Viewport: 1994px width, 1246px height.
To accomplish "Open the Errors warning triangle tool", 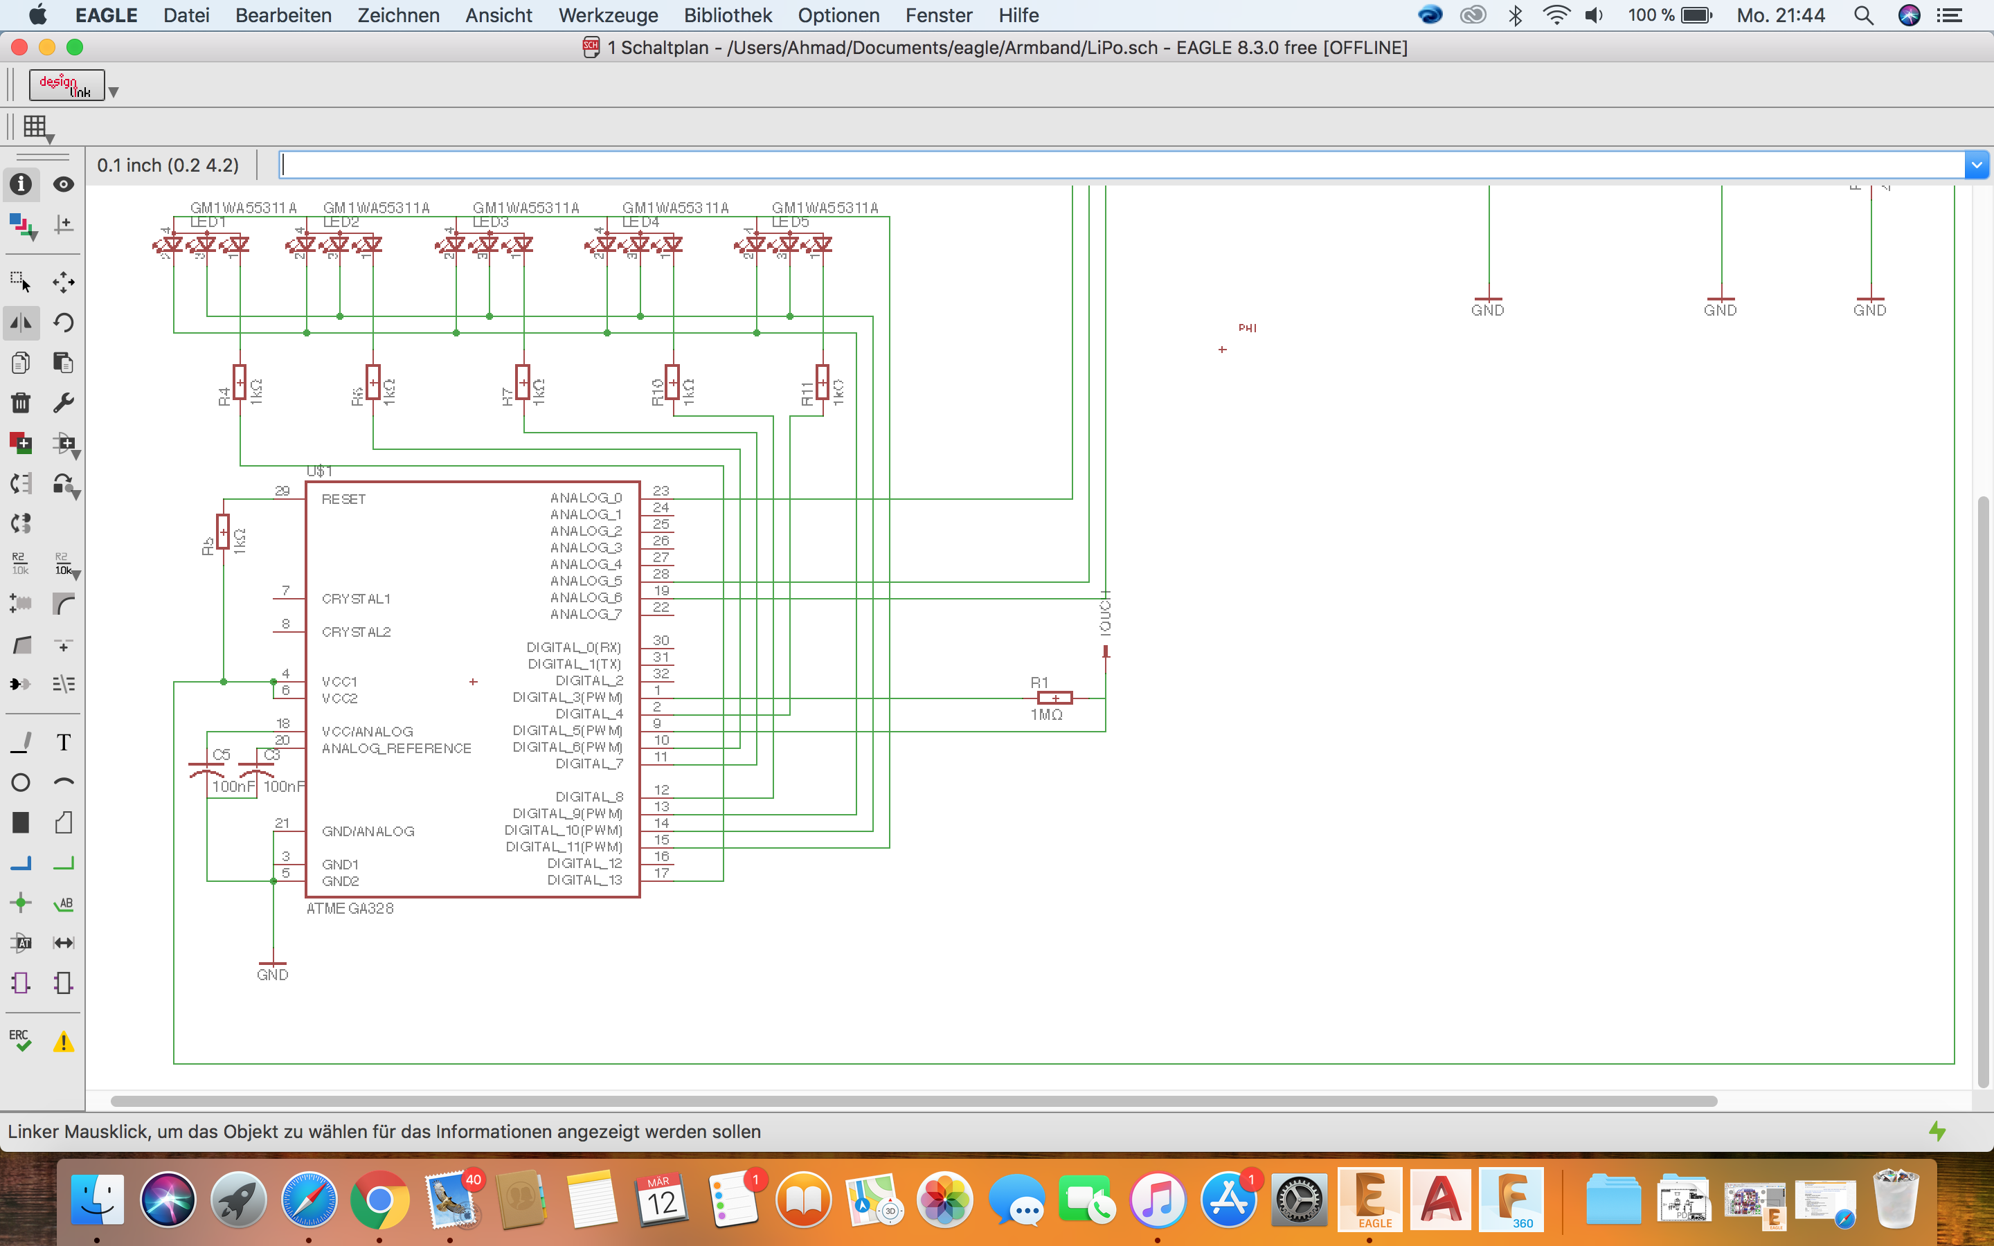I will [64, 1042].
